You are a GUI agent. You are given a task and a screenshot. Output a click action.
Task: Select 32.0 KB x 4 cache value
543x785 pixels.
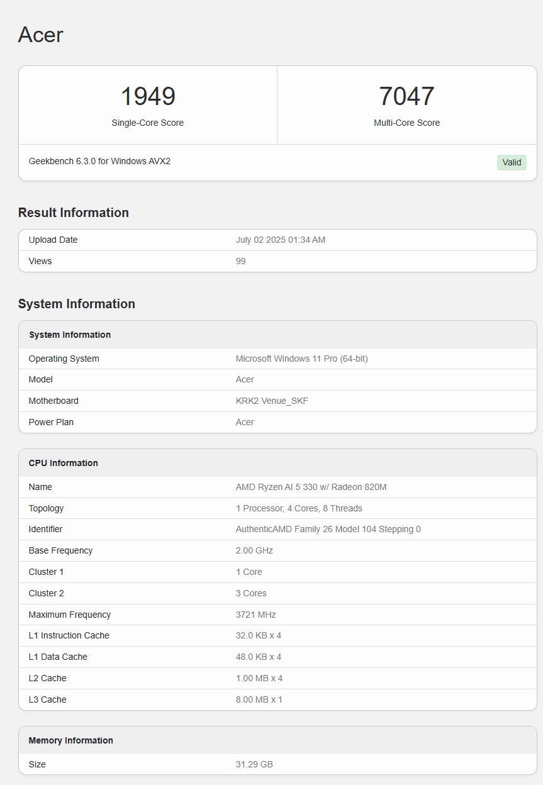(259, 635)
